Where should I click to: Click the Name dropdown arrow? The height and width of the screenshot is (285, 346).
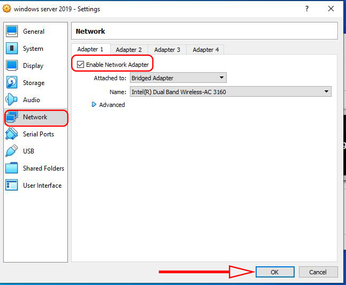[326, 91]
